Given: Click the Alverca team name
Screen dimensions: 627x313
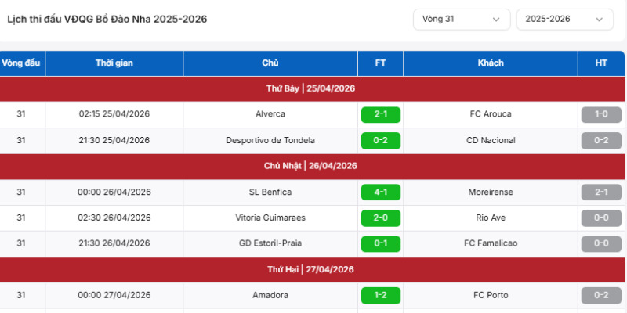Looking at the screenshot, I should click(x=270, y=114).
